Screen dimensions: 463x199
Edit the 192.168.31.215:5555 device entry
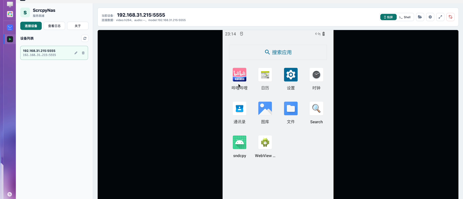[x=76, y=53]
